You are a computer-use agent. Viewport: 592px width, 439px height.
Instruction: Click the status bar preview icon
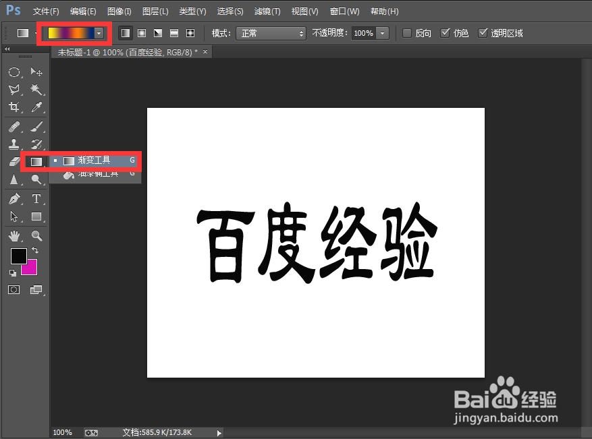coord(91,432)
